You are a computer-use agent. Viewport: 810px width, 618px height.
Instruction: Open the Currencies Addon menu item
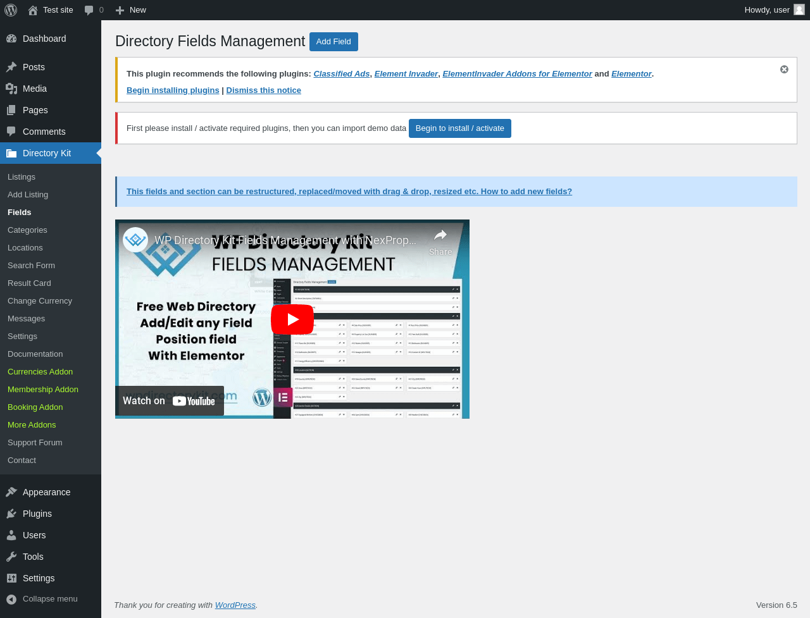[40, 372]
